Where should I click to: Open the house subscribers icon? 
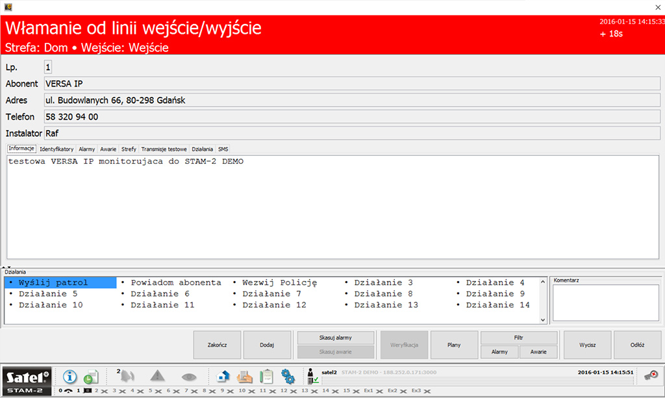tap(223, 377)
